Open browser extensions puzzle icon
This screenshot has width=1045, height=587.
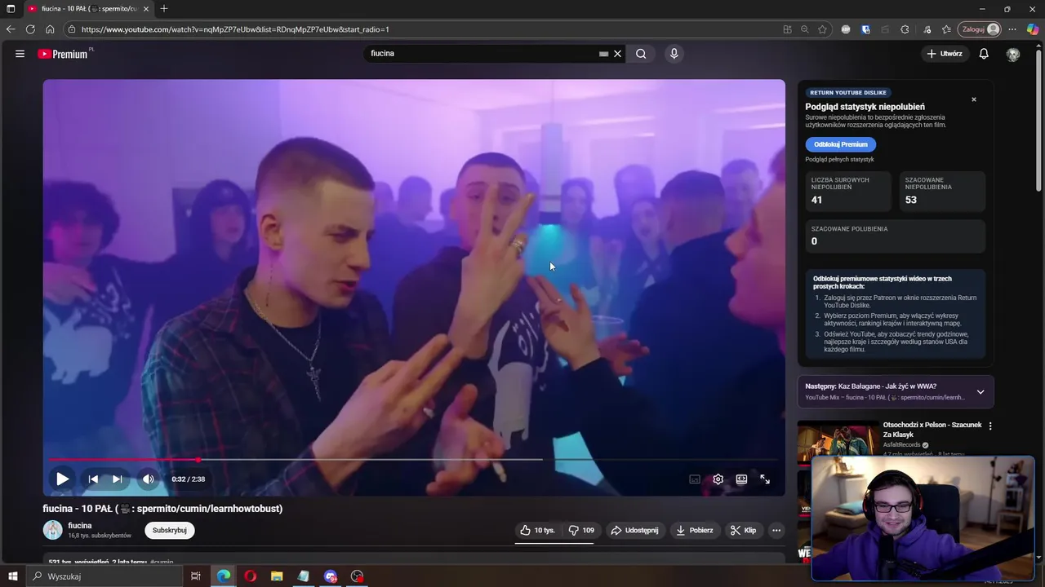(x=905, y=29)
